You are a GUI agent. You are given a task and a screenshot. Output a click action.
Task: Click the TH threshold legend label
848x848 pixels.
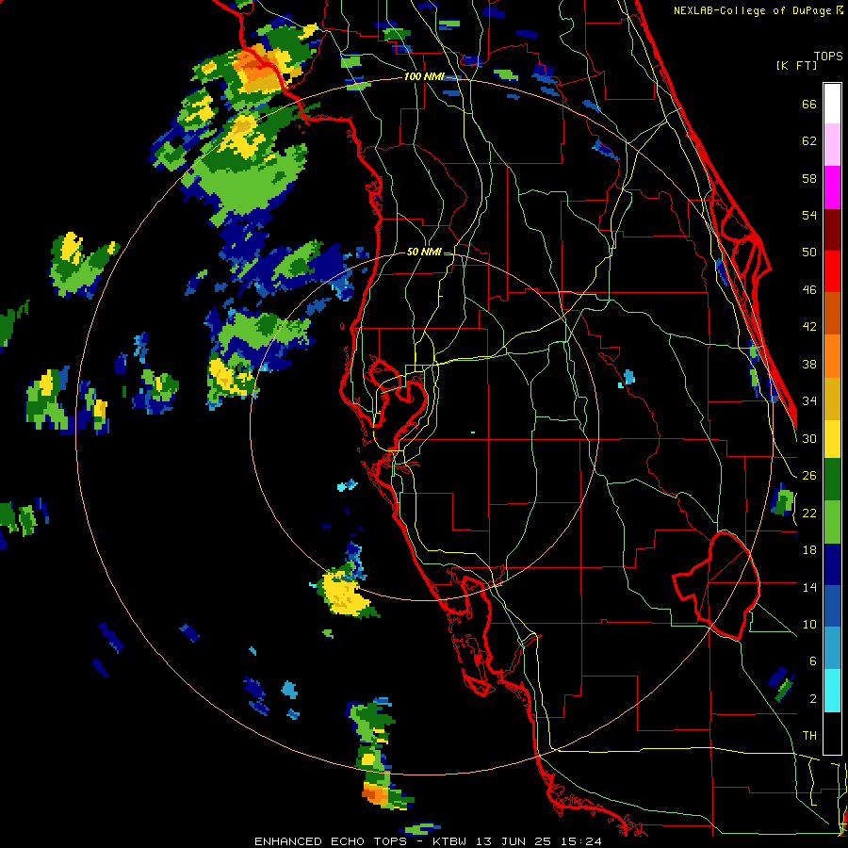click(809, 736)
